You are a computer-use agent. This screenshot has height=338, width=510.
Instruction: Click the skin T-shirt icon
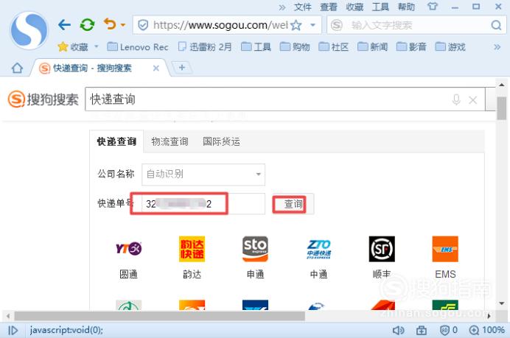tap(433, 7)
